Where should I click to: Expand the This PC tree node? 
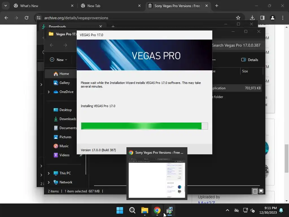49,173
